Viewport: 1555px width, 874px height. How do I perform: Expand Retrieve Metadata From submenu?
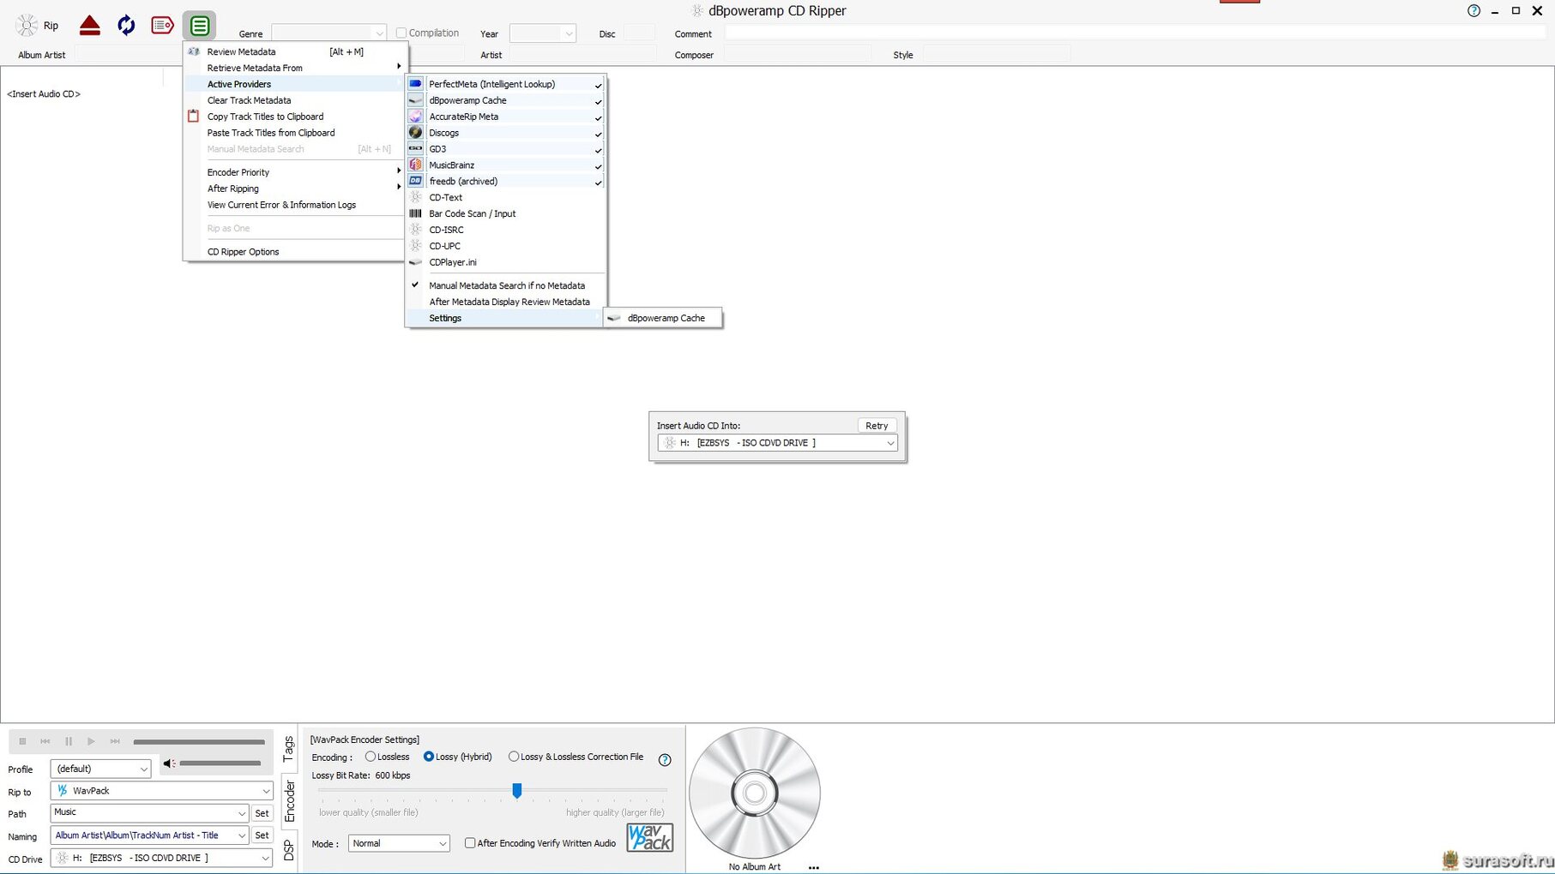pos(295,68)
